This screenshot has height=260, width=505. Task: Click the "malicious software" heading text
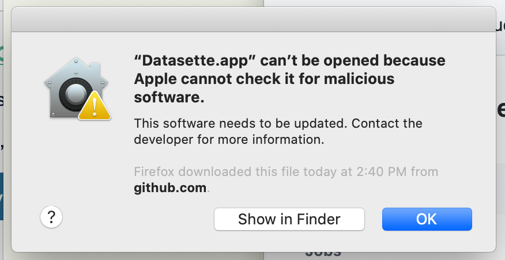pyautogui.click(x=264, y=88)
